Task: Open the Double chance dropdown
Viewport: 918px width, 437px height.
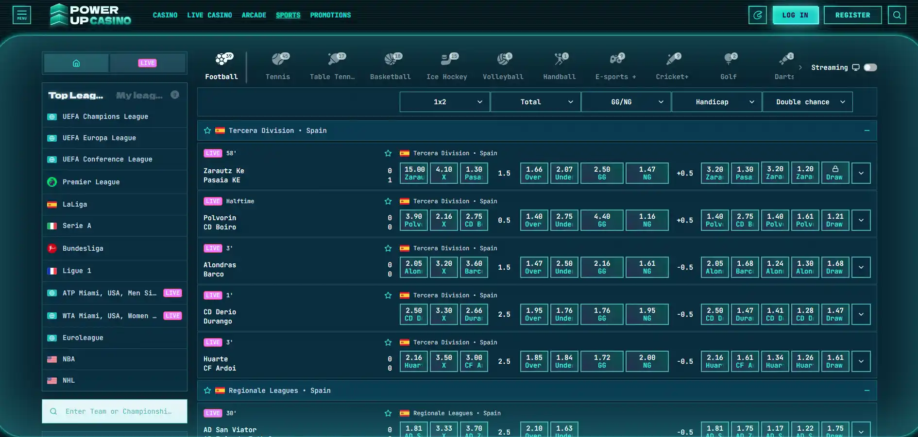Action: [807, 102]
